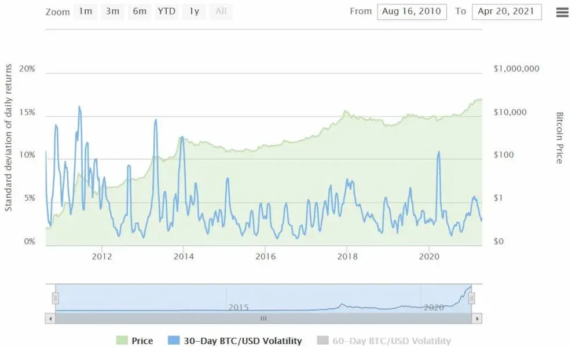The height and width of the screenshot is (347, 572).
Task: Click the 15% y-axis label
Action: 27,112
